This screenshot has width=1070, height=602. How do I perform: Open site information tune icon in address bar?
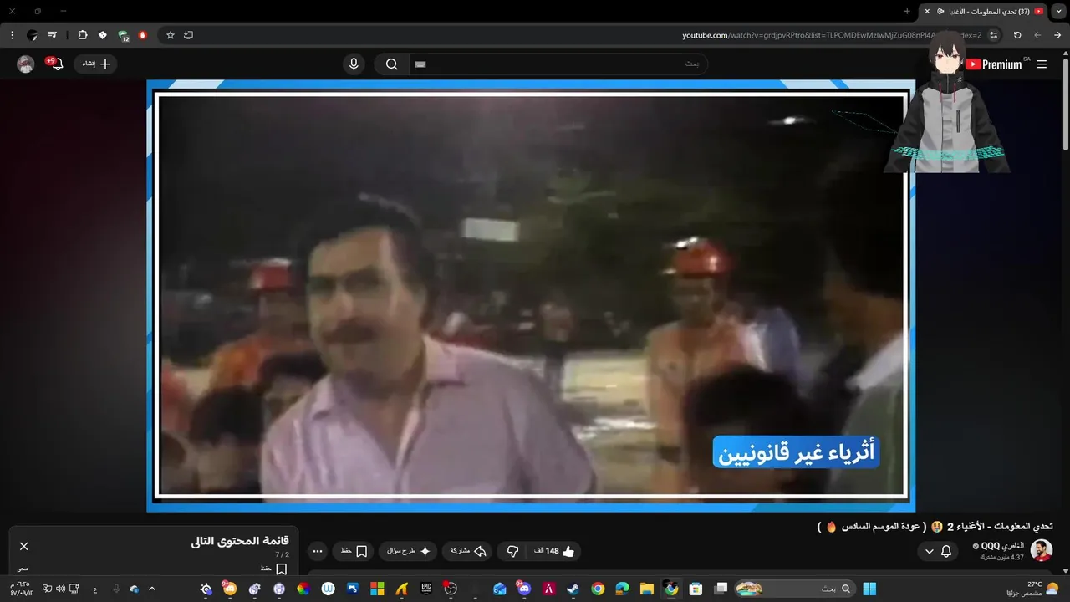point(993,35)
